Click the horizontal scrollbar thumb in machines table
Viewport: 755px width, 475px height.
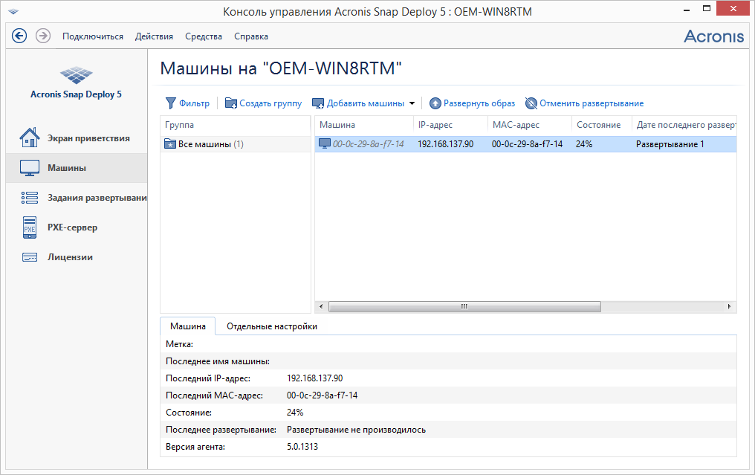pyautogui.click(x=464, y=306)
